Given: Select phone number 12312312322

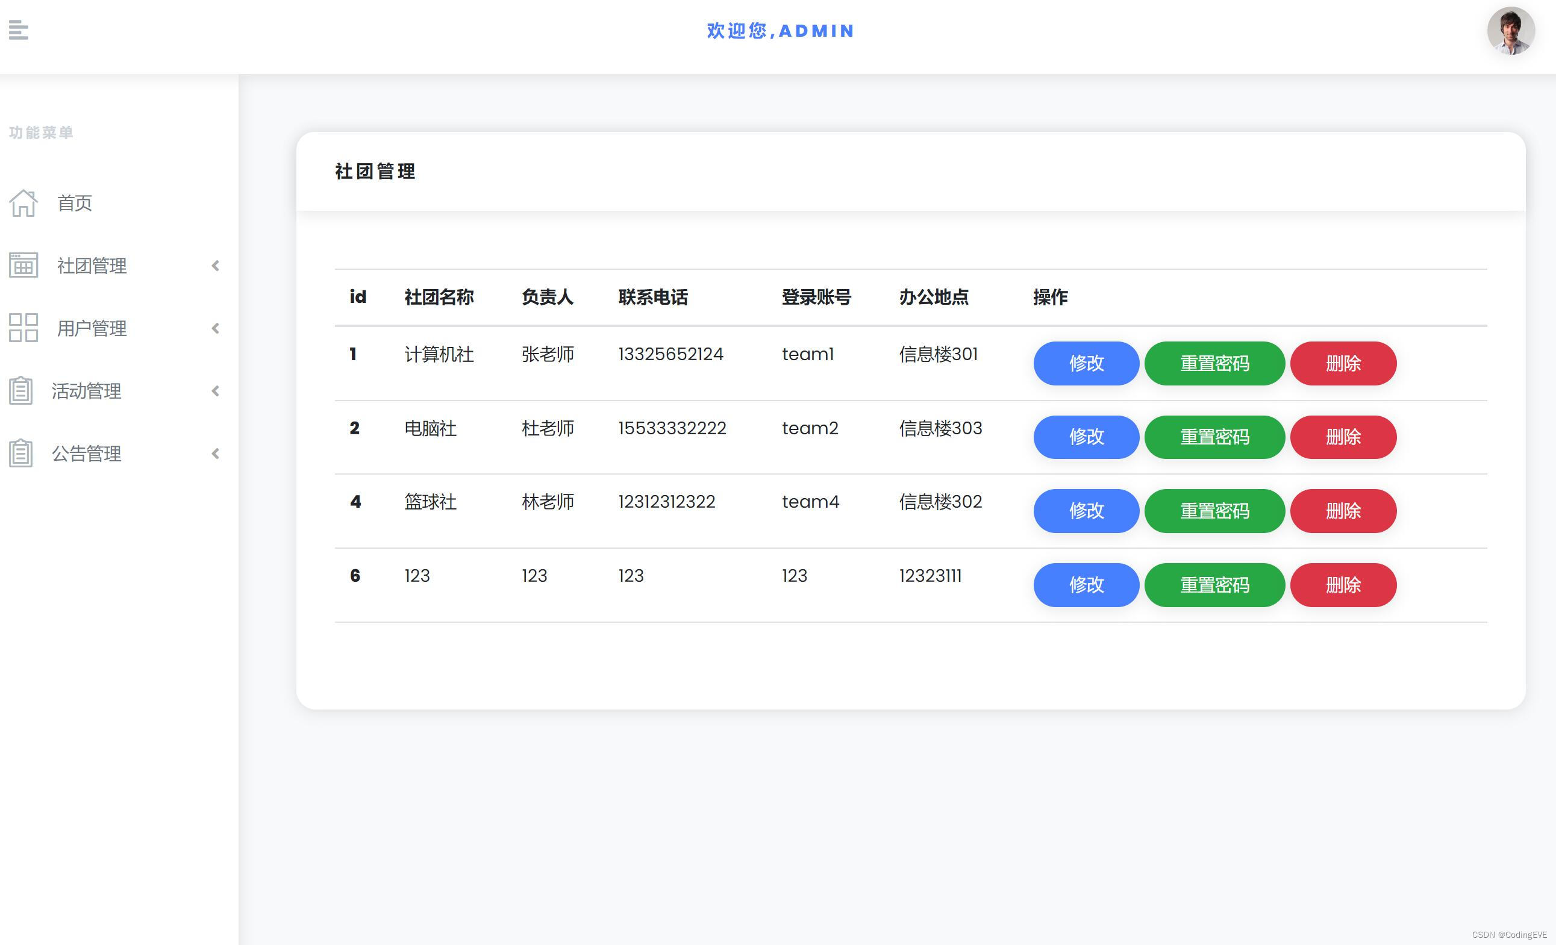Looking at the screenshot, I should 667,502.
